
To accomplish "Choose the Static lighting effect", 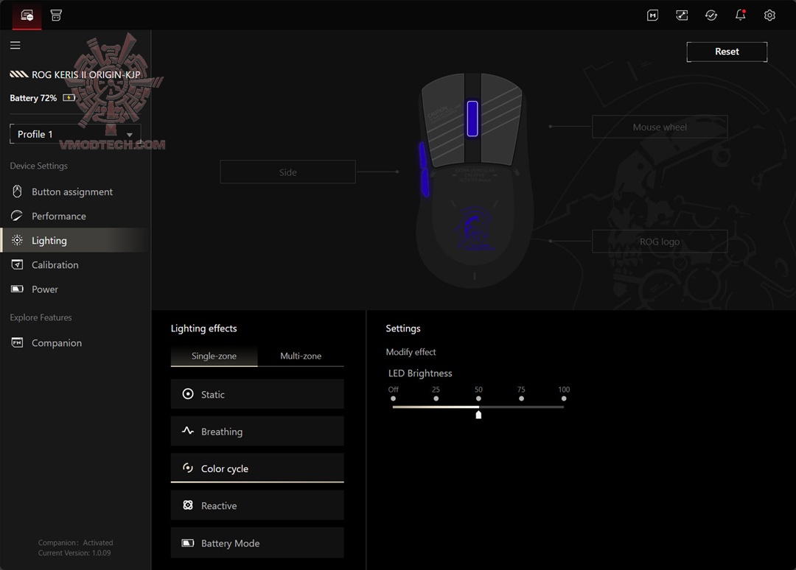I will (x=257, y=394).
